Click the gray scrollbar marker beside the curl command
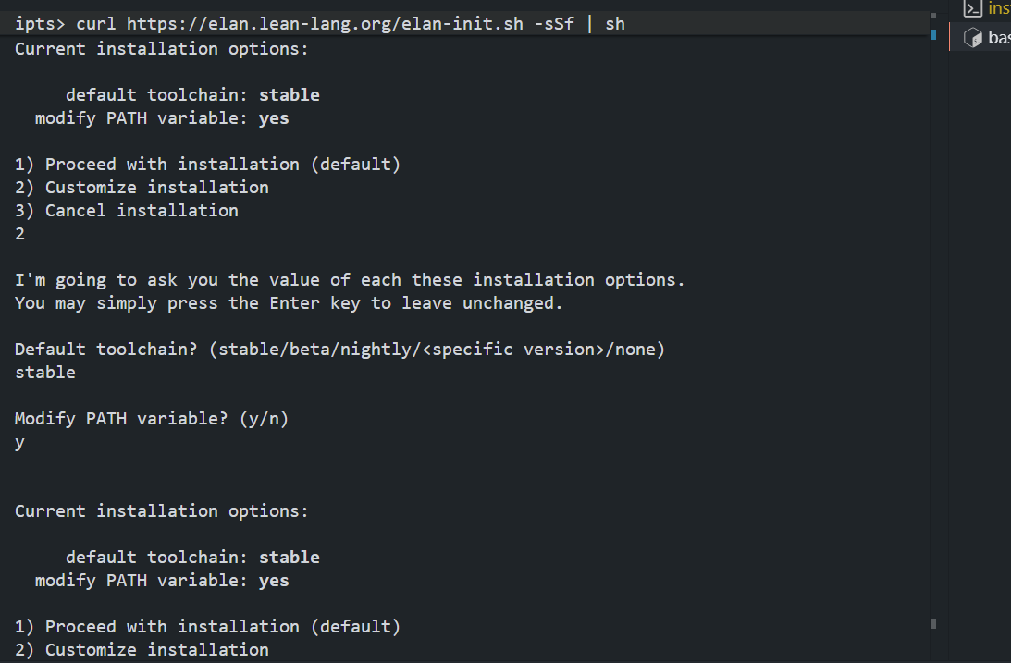1011x663 pixels. 933,17
